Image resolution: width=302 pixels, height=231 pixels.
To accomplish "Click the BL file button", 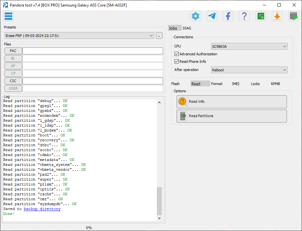I will pyautogui.click(x=13, y=59).
